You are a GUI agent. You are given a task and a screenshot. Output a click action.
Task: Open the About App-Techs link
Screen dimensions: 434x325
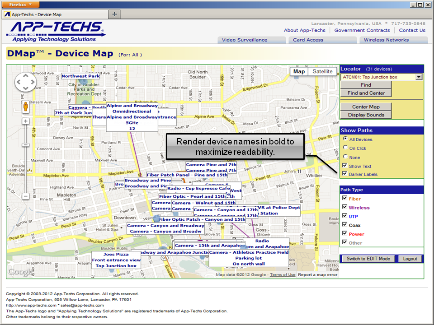click(x=304, y=30)
